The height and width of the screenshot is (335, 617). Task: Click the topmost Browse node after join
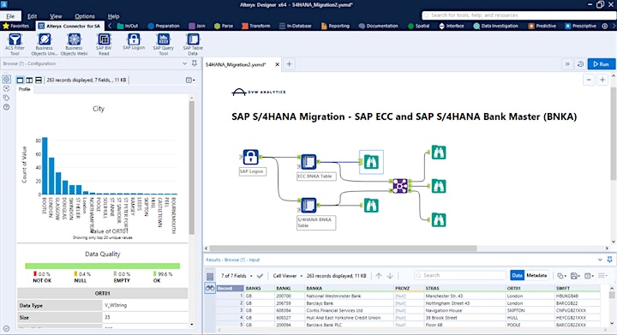[439, 153]
